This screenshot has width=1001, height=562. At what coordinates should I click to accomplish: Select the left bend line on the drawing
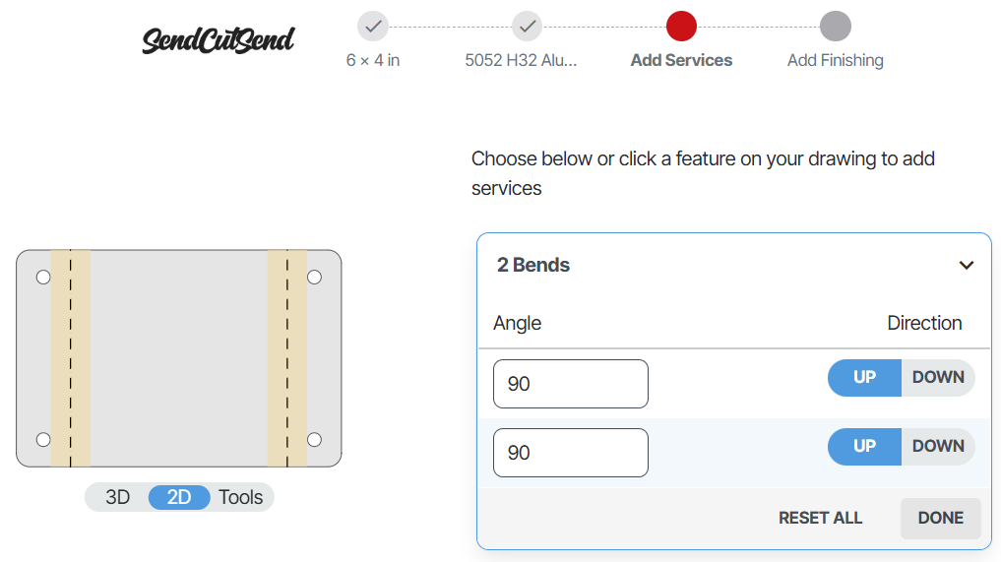pos(71,358)
